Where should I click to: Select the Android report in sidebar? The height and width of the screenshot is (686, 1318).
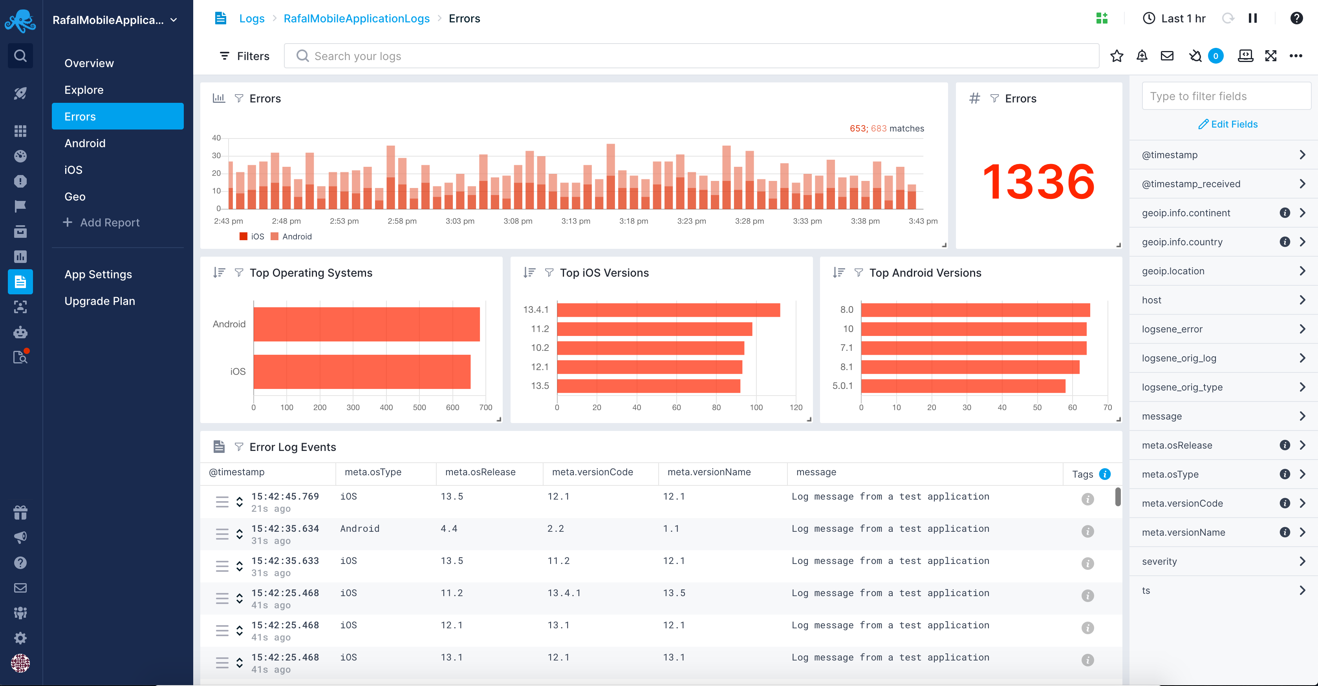point(85,143)
